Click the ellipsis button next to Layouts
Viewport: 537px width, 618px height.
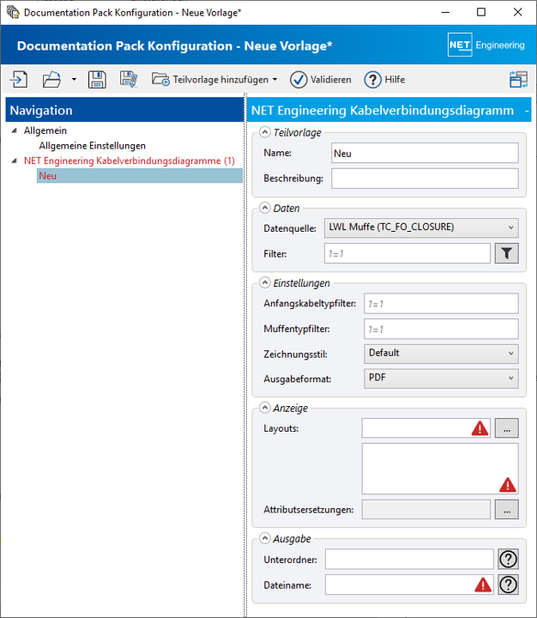click(x=507, y=428)
